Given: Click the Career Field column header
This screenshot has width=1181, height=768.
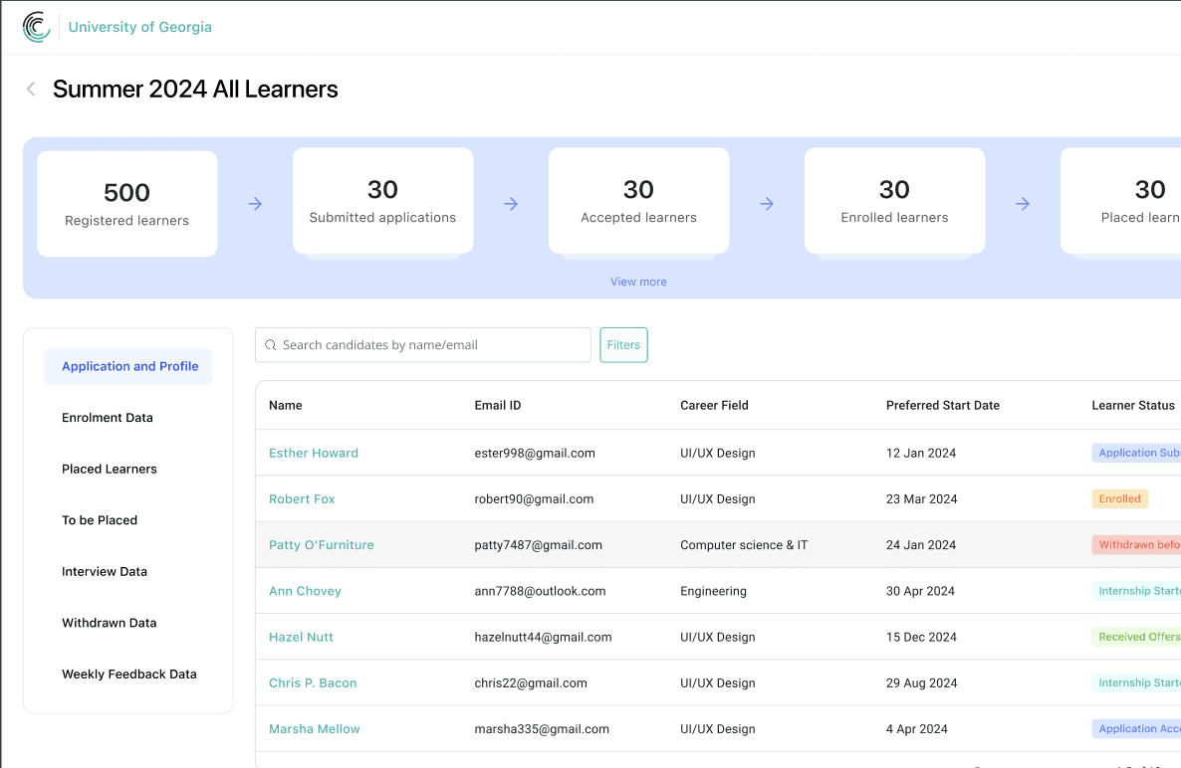Looking at the screenshot, I should click(714, 406).
